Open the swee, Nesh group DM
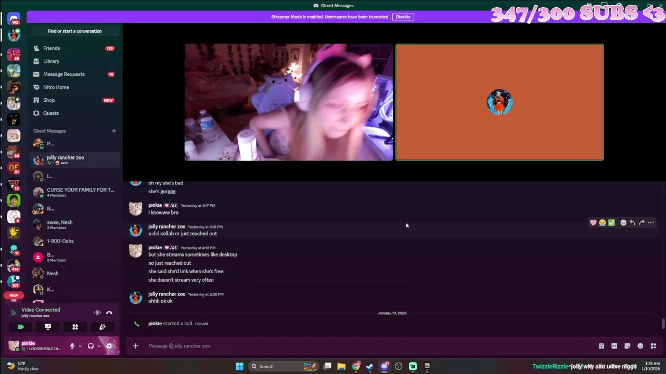Screen dimensions: 666x374 point(74,224)
